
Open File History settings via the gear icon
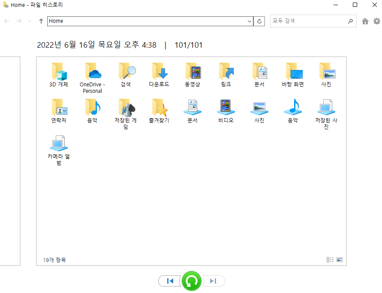[x=376, y=21]
